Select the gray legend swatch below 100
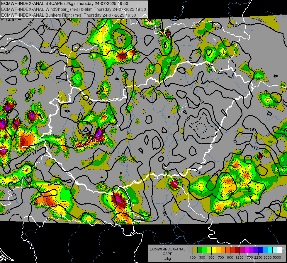Screen dimensions: 287x263 (x=190, y=250)
